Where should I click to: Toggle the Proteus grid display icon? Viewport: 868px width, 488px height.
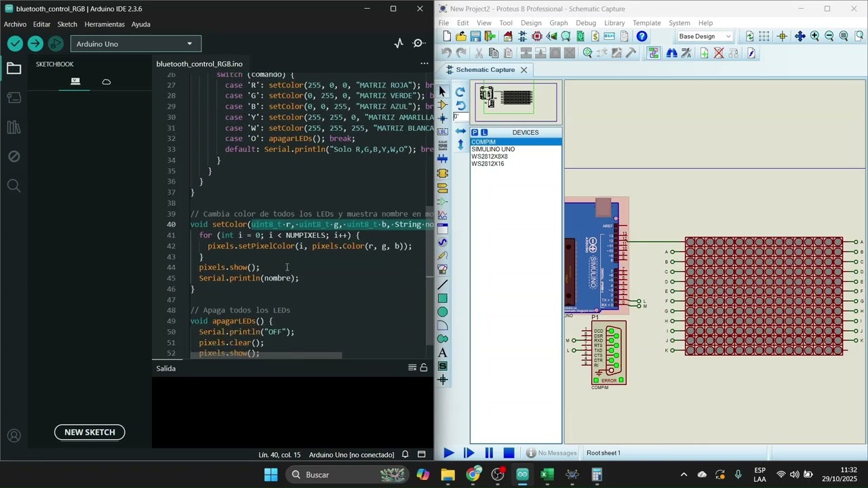tap(764, 36)
